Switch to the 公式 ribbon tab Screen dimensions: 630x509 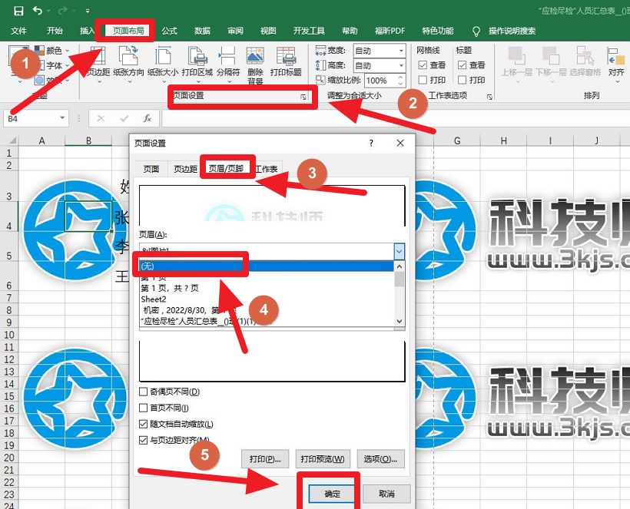click(170, 31)
